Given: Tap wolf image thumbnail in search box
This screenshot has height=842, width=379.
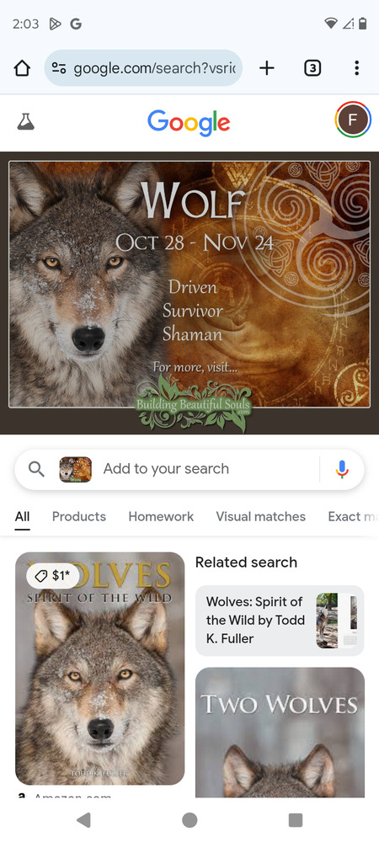Looking at the screenshot, I should tap(75, 469).
